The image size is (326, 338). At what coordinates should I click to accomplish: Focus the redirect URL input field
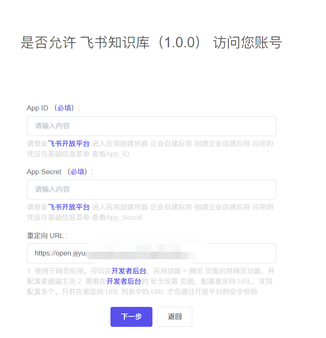151,253
